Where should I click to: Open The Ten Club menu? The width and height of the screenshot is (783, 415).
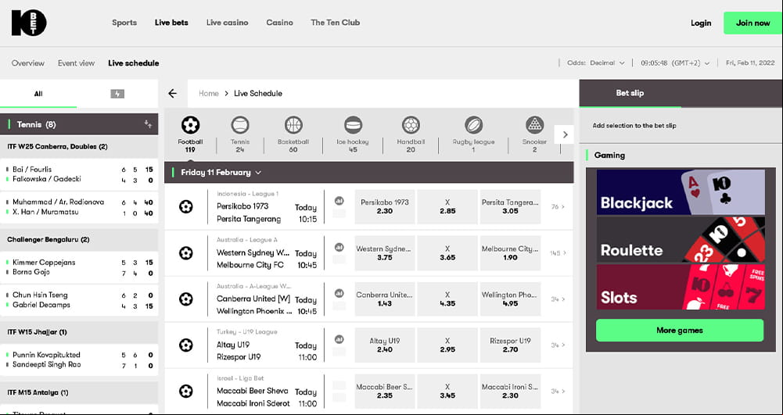(335, 23)
